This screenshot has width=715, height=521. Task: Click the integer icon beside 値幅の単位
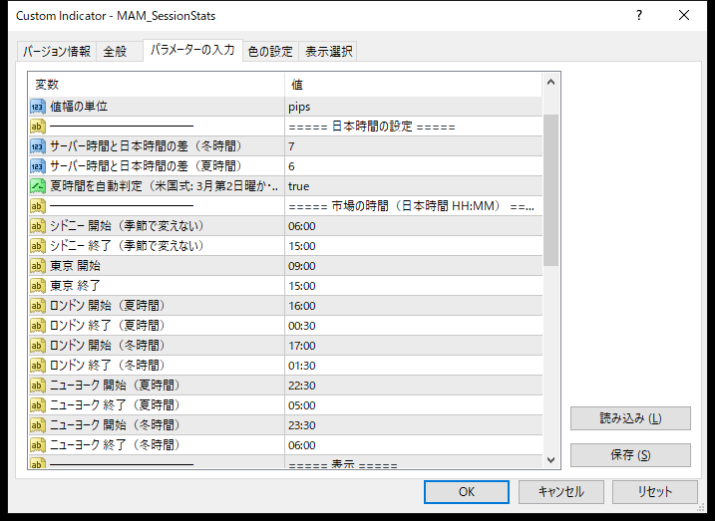click(x=38, y=107)
